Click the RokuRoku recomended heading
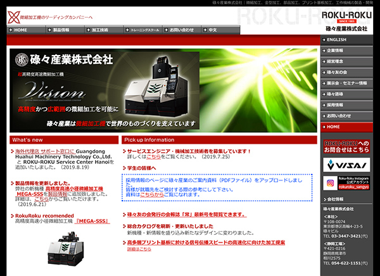The height and width of the screenshot is (276, 380). click(44, 216)
